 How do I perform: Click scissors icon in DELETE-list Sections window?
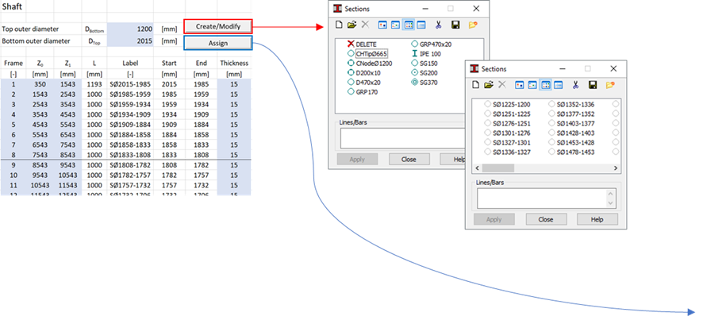(439, 25)
